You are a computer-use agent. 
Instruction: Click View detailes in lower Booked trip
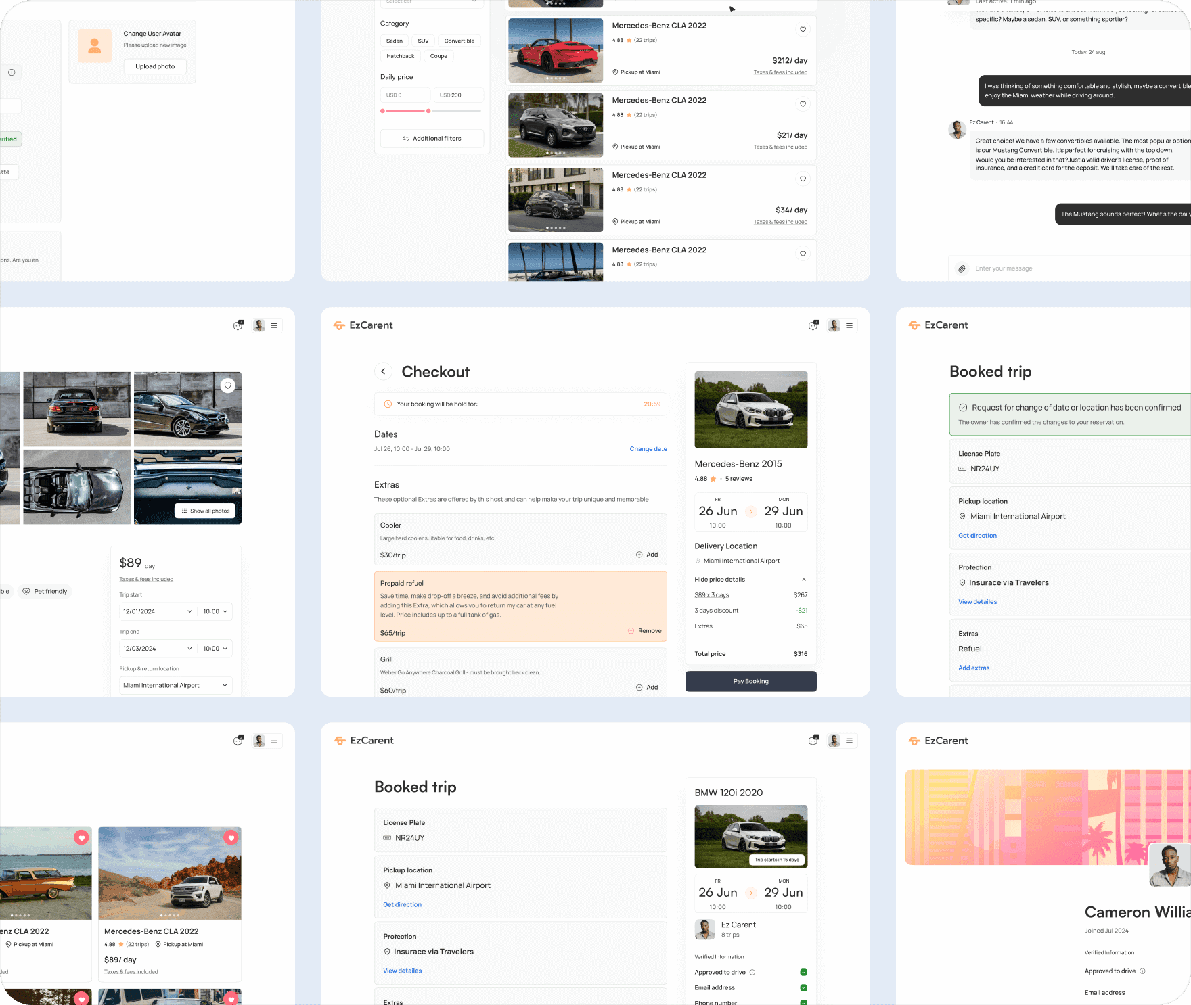(403, 971)
